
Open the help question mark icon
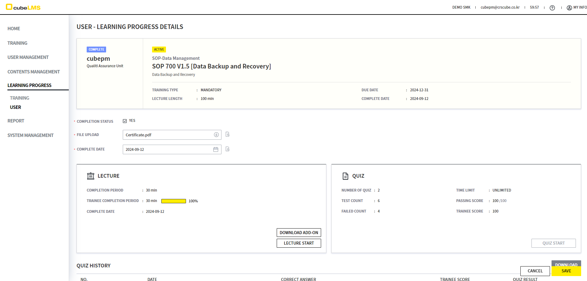(x=552, y=8)
